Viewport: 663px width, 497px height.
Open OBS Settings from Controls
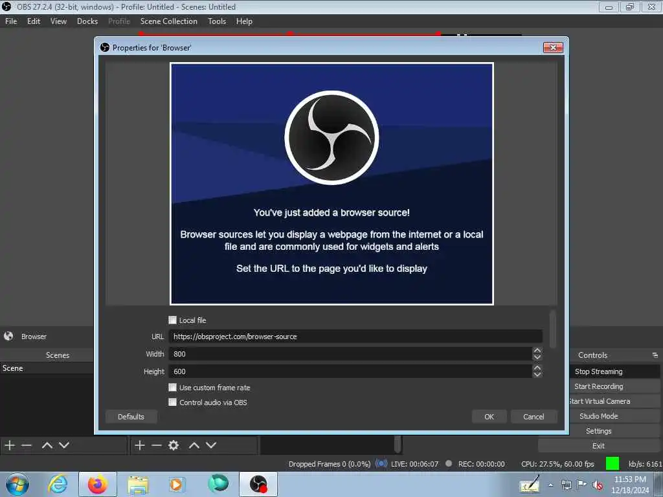pos(598,430)
